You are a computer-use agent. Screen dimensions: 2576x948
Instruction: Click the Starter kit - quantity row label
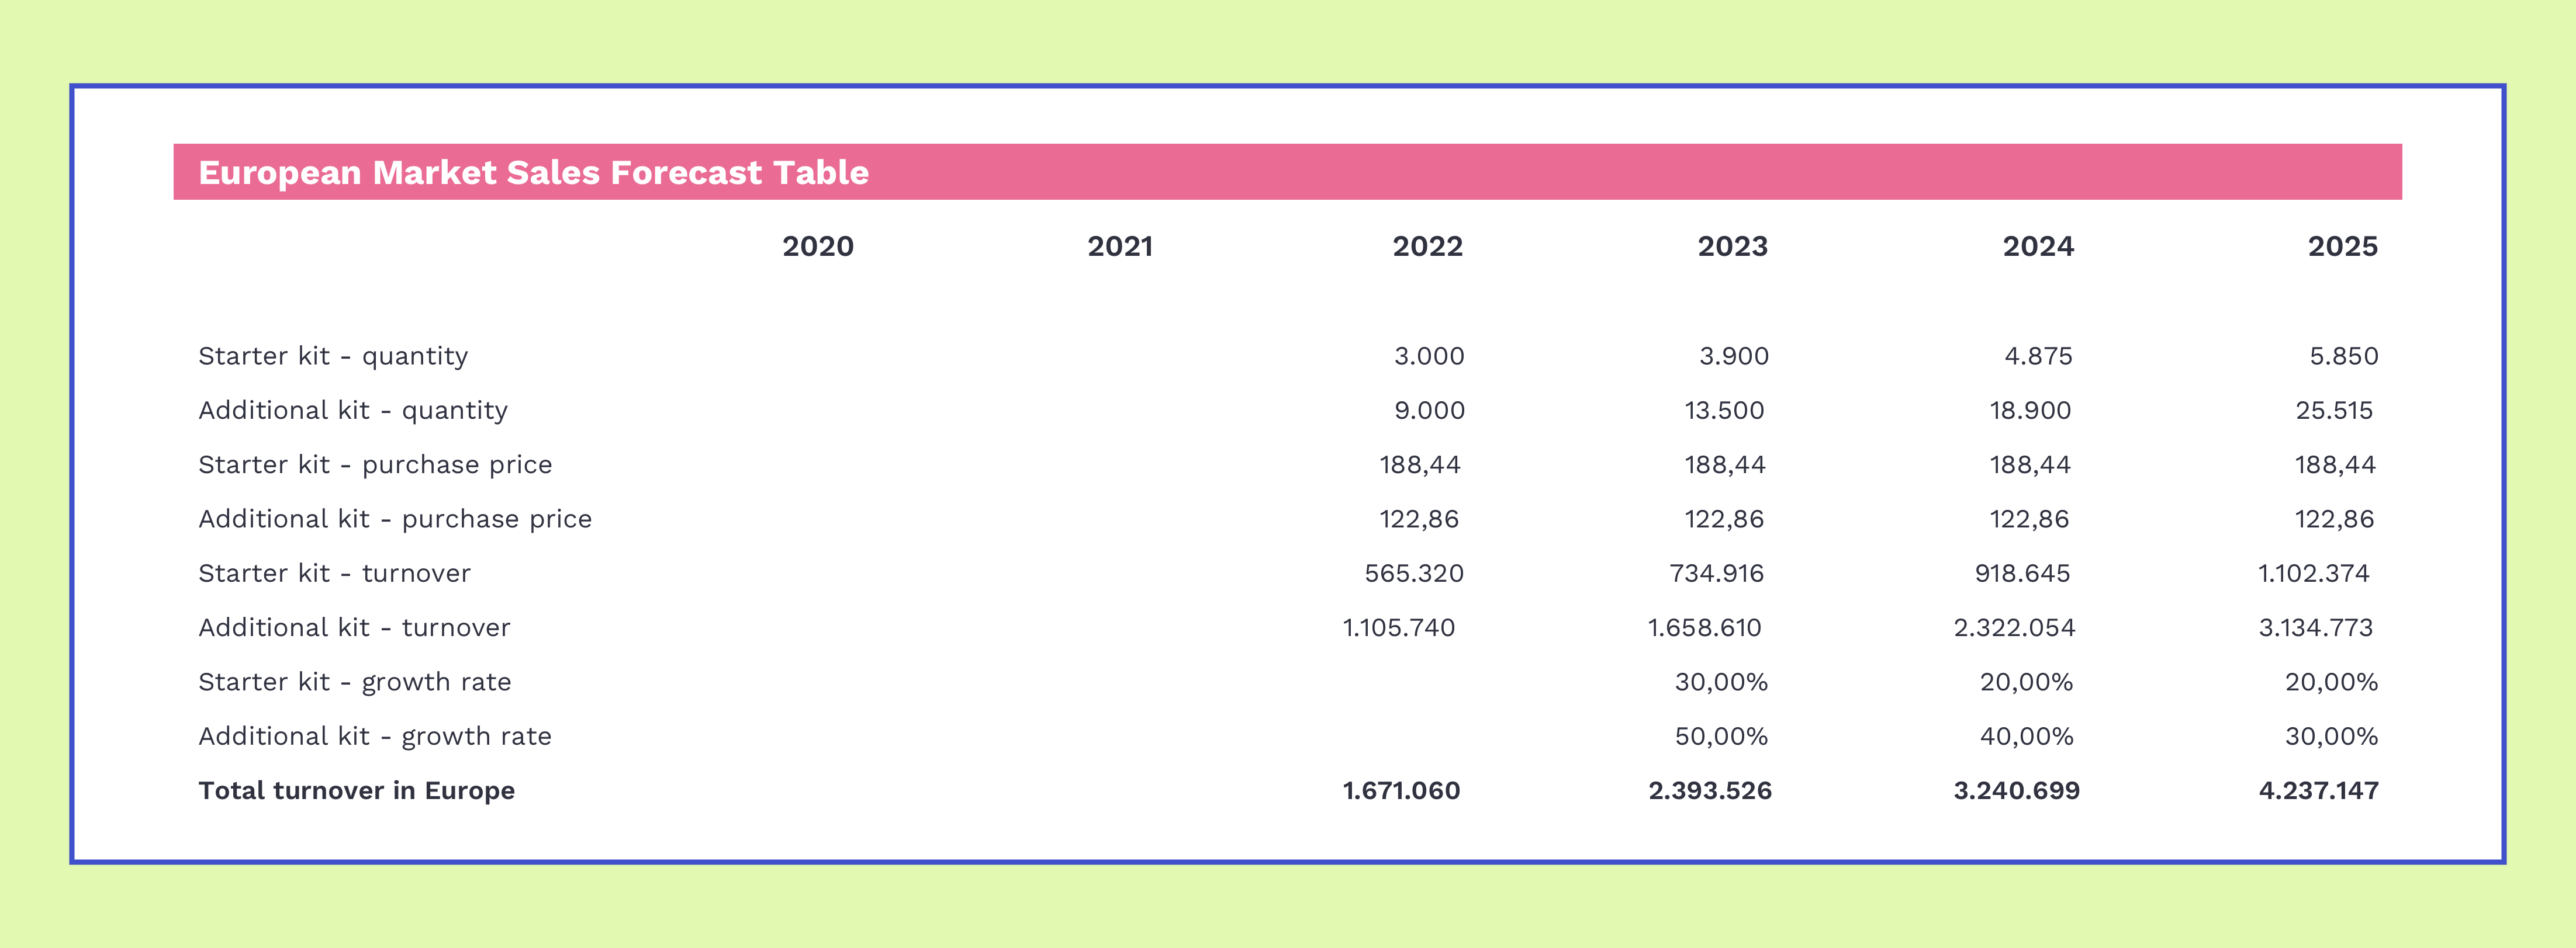(333, 357)
